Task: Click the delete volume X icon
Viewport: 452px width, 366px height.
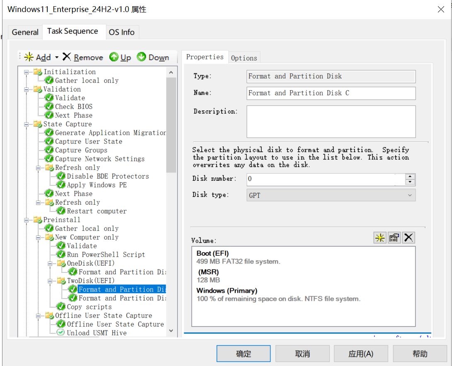Action: coord(408,238)
